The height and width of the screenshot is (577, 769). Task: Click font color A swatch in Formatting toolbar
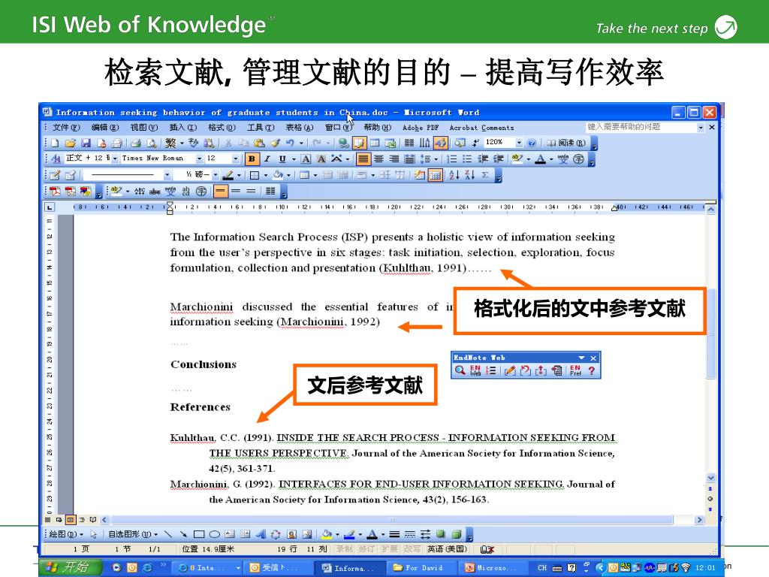(x=541, y=159)
